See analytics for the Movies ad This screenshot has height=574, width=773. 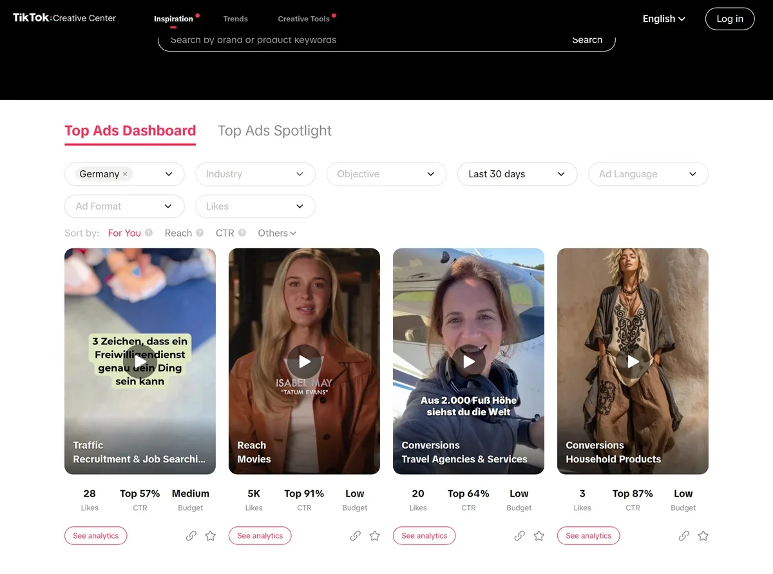(260, 536)
